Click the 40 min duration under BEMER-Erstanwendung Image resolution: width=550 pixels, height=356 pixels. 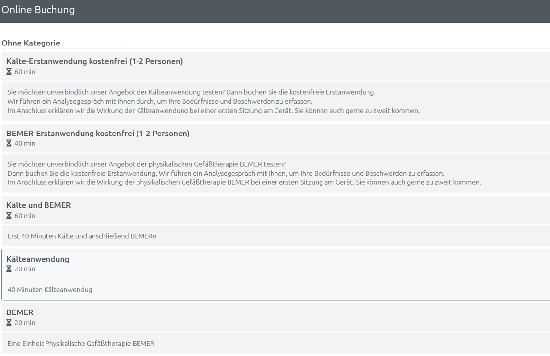[25, 143]
